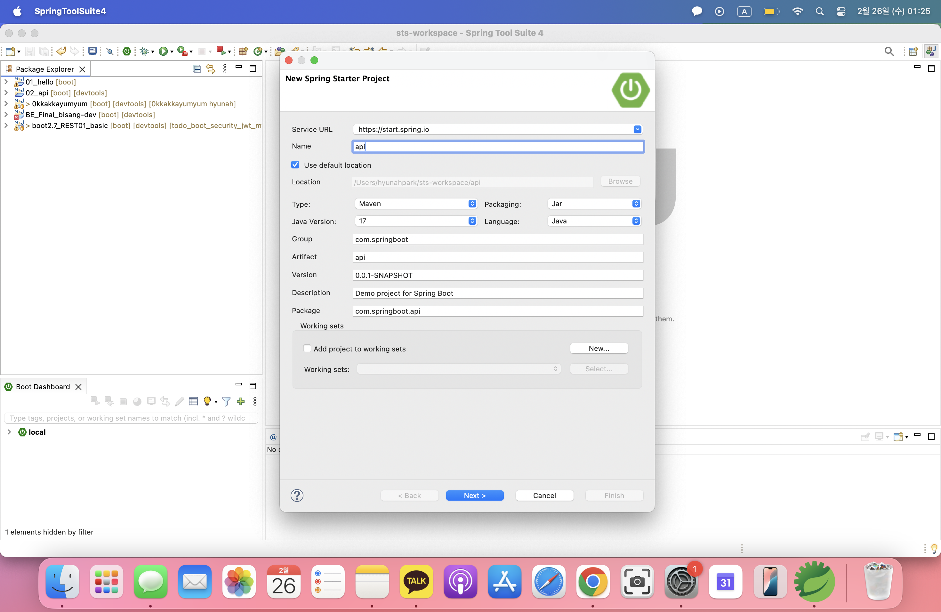This screenshot has width=941, height=612.
Task: Click in the Artifact field
Action: coord(498,257)
